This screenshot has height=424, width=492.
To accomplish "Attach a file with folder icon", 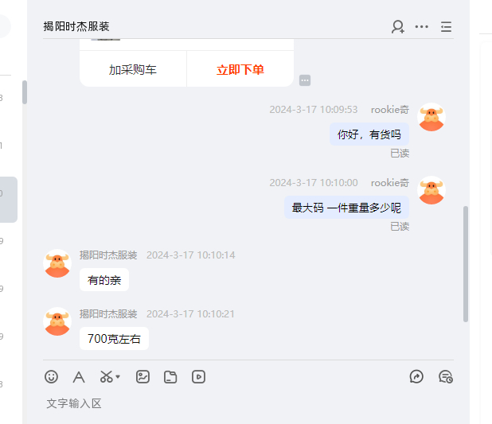I will coord(170,377).
